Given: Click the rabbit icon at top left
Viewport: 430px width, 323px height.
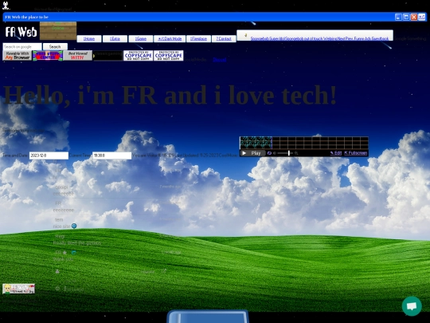Looking at the screenshot, I should (6, 6).
